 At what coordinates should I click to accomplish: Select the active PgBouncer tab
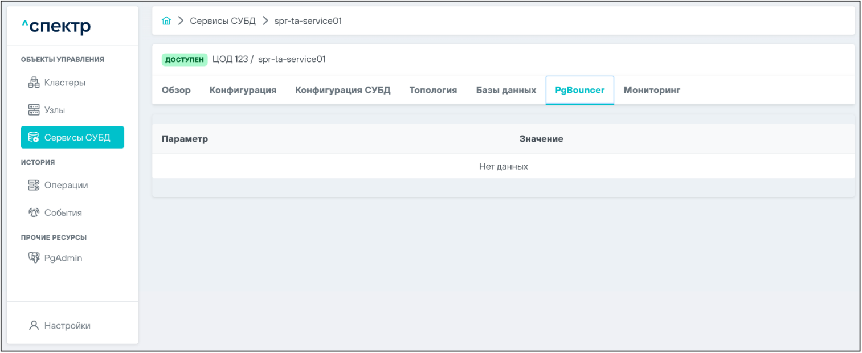pos(579,90)
